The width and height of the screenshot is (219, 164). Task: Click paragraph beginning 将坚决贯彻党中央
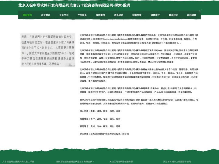click(139, 56)
